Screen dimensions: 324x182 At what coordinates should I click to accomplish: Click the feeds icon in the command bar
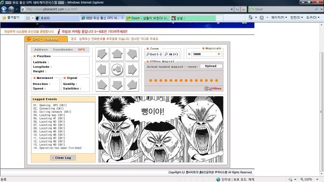tap(262, 18)
